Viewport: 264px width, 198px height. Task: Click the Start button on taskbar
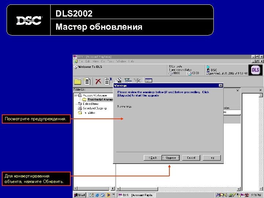click(80, 195)
